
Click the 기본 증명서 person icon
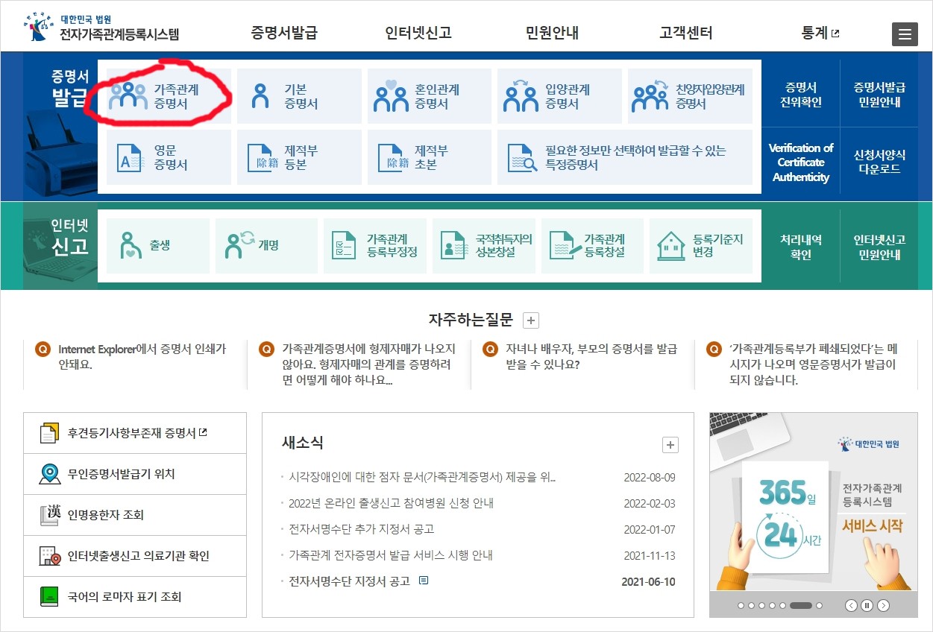tap(260, 96)
